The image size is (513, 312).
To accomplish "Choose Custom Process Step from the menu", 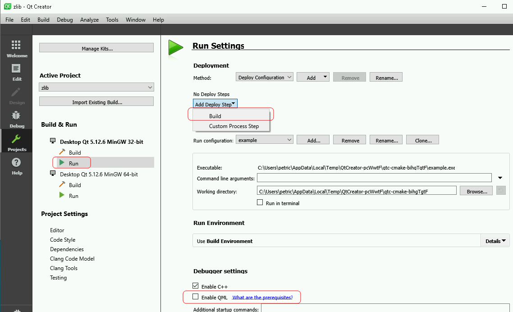I will 231,126.
